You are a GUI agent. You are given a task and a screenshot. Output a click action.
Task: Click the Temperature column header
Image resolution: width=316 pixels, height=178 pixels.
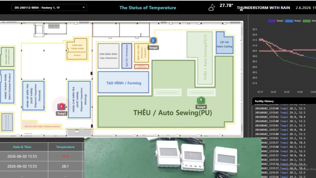pos(65,147)
